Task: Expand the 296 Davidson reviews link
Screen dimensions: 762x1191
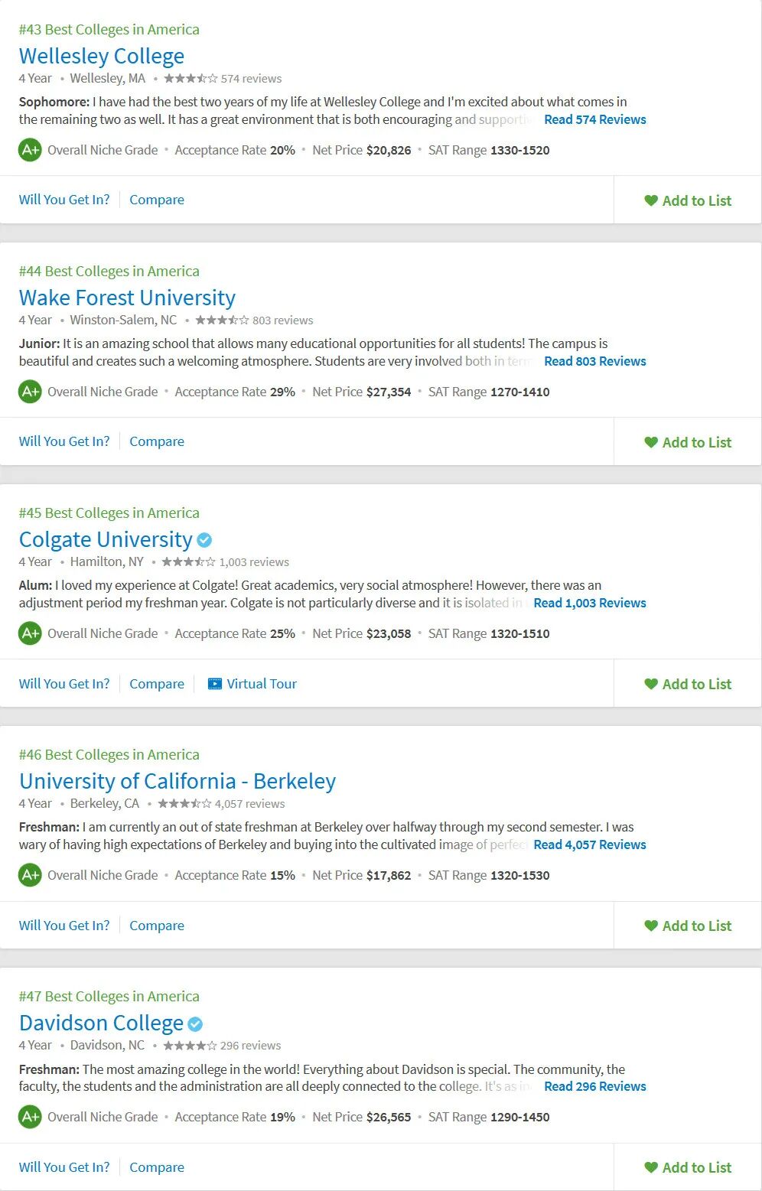Action: (x=594, y=1086)
